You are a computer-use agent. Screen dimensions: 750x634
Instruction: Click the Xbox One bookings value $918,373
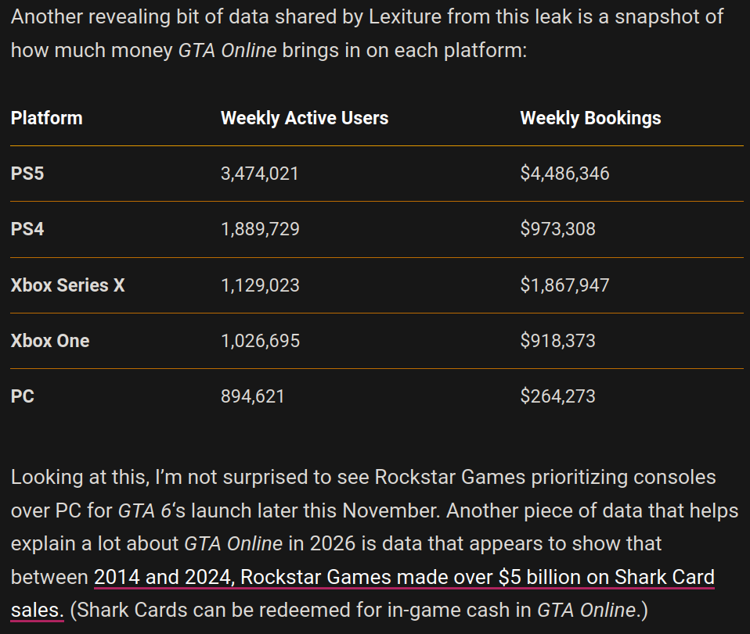click(x=557, y=341)
